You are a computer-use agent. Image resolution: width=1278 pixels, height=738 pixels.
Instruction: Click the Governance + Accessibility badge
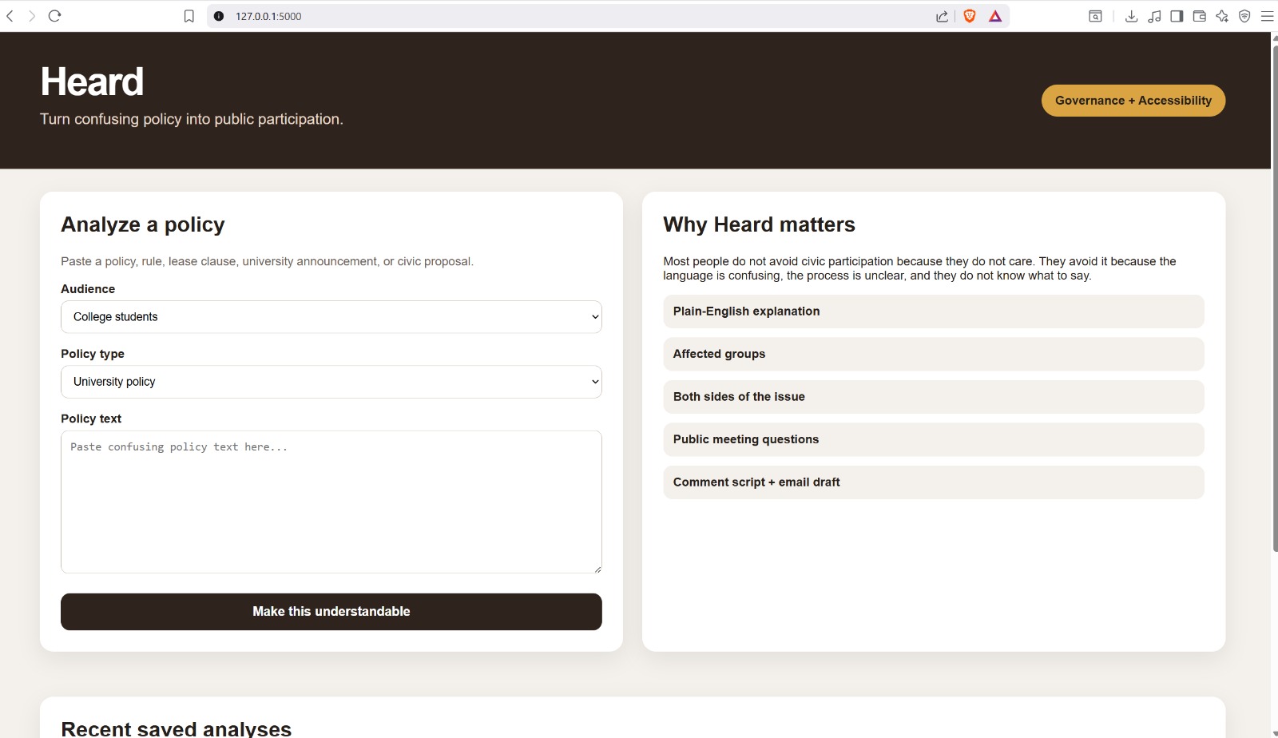tap(1133, 101)
